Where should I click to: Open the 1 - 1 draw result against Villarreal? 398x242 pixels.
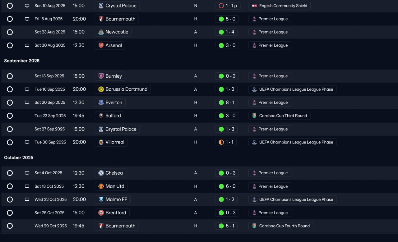pyautogui.click(x=227, y=142)
